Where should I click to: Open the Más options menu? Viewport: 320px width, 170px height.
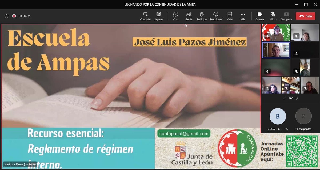click(243, 16)
